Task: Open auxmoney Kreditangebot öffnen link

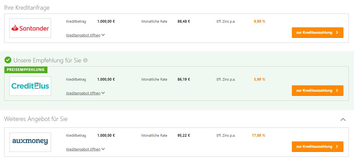Action: [83, 149]
